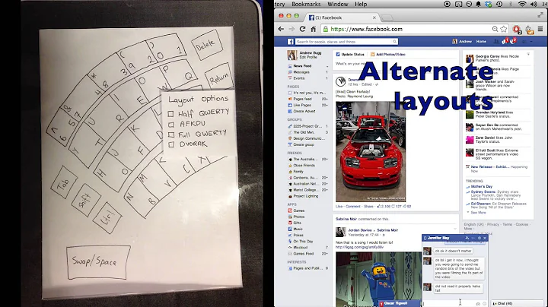Open the Games app icon in sidebar
This screenshot has width=548, height=307.
(290, 210)
